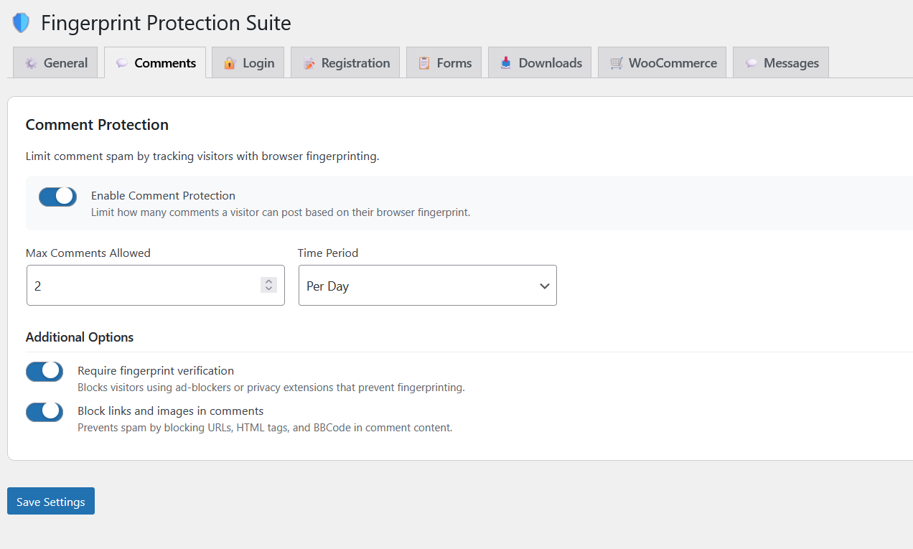Click the Max Comments Allowed number field
Screen dimensions: 913x549
coord(156,286)
